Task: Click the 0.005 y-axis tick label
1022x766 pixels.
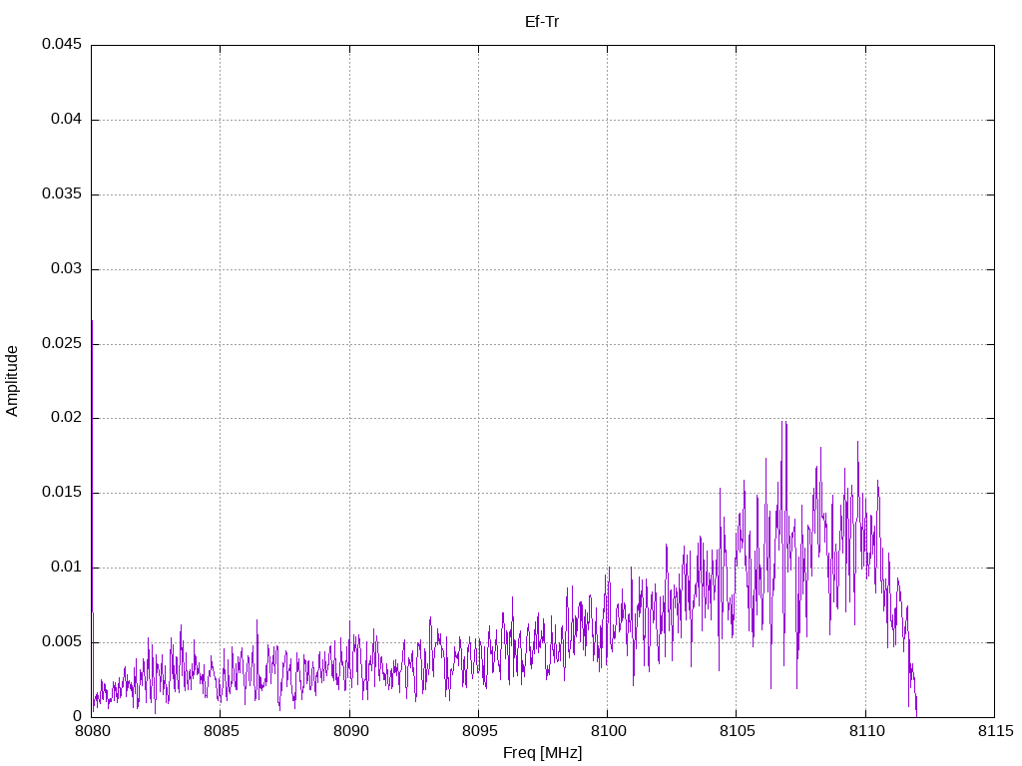Action: click(61, 642)
